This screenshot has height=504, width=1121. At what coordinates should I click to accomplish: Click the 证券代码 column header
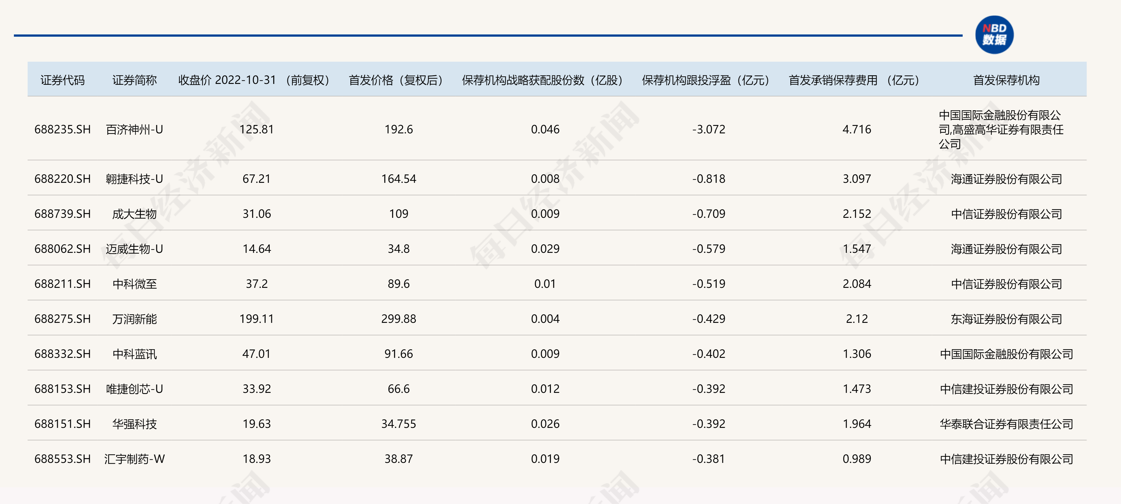click(62, 80)
